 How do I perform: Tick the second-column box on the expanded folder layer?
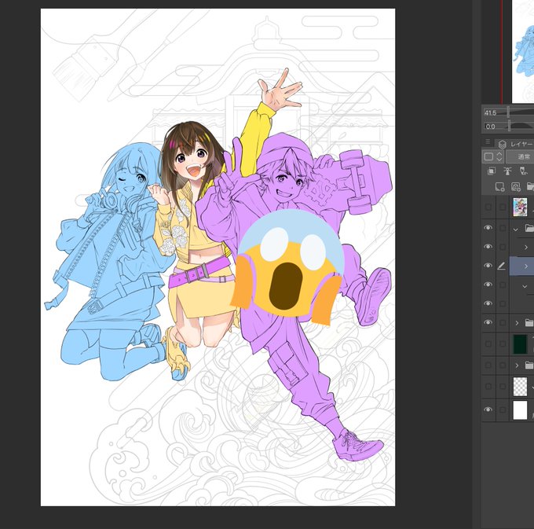click(x=503, y=228)
